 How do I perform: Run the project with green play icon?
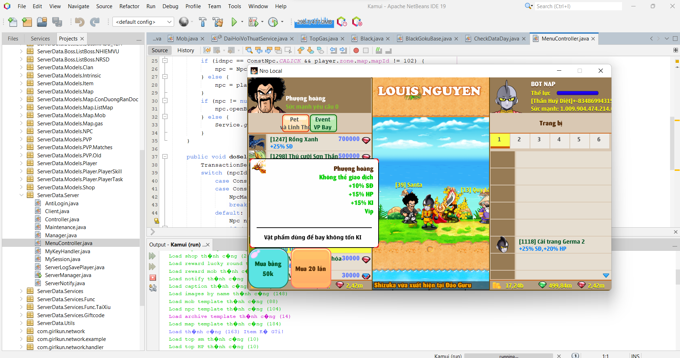[234, 22]
